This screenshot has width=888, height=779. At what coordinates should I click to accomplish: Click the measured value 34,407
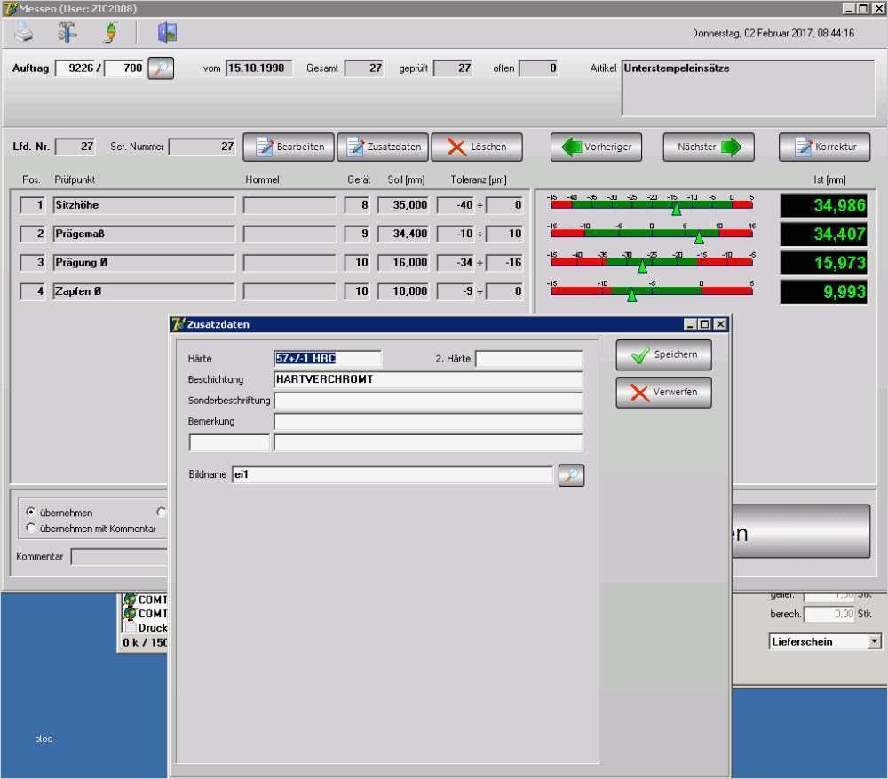824,234
